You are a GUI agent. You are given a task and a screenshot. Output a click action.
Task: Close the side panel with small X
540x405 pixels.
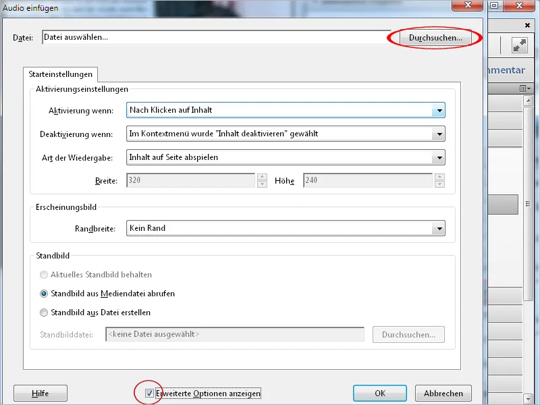[x=527, y=25]
